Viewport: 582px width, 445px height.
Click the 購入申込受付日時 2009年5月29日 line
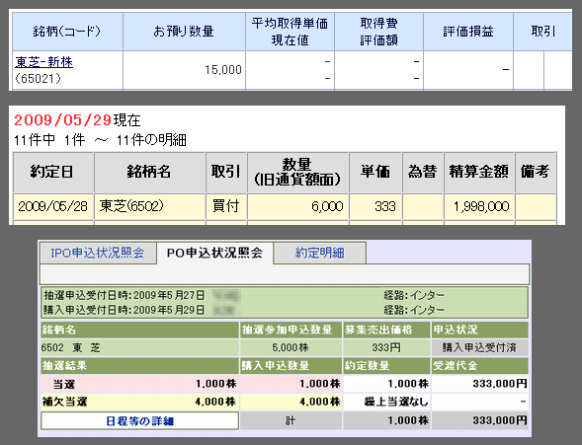(x=124, y=310)
